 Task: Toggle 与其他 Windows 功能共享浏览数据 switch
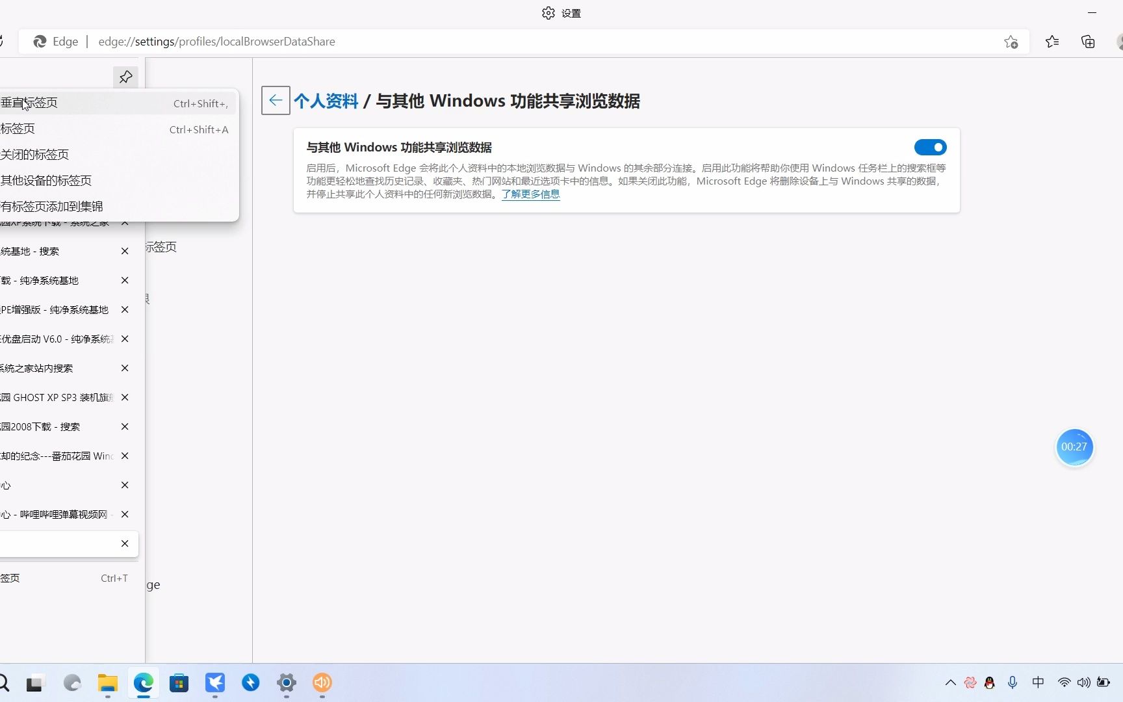(930, 148)
